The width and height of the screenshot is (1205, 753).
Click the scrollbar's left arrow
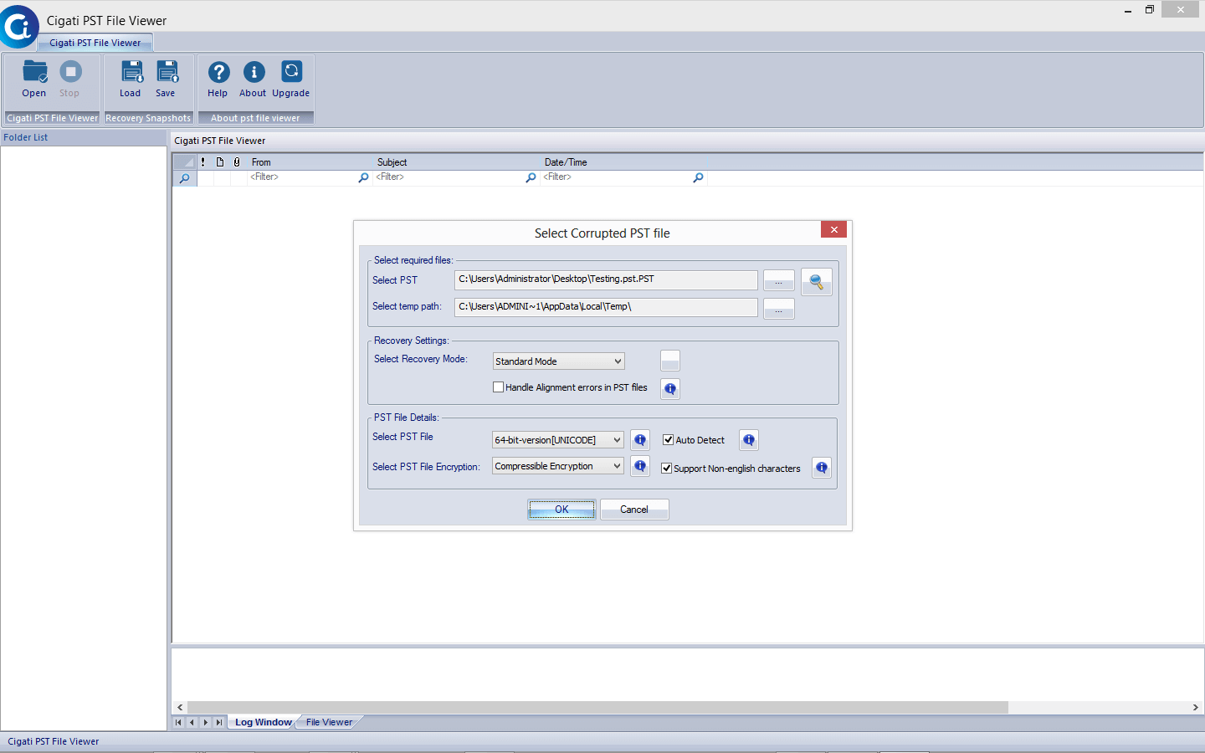(180, 707)
